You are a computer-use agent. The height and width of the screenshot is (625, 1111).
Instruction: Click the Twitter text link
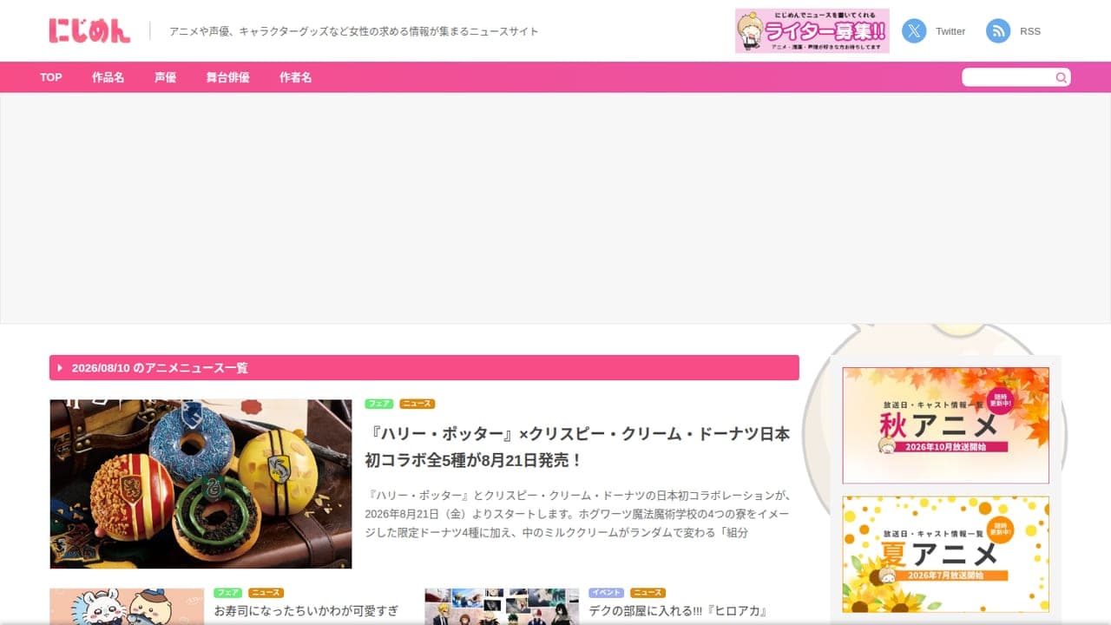(950, 31)
